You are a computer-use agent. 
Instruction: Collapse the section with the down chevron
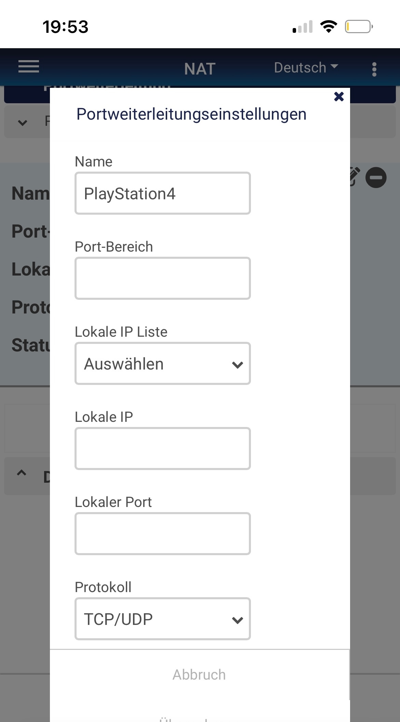(x=23, y=122)
